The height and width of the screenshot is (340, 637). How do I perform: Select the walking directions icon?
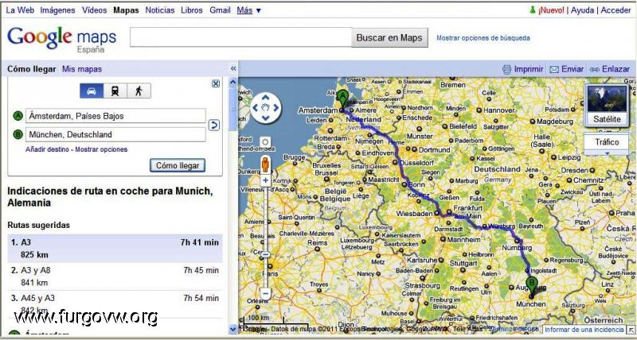[x=139, y=91]
